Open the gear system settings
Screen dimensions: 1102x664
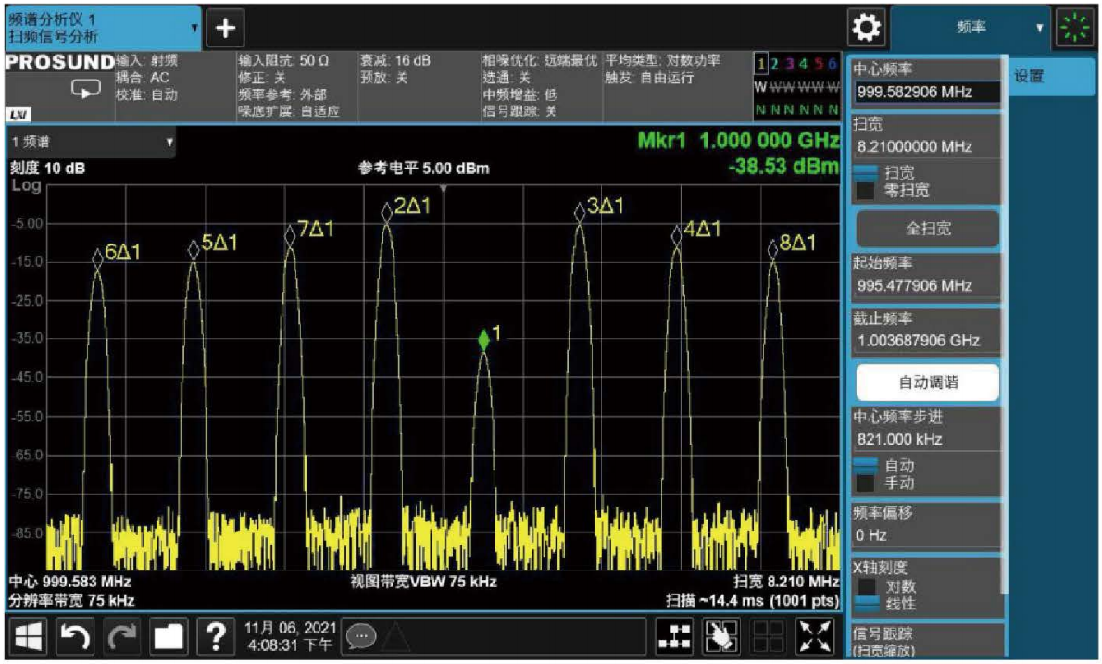866,28
